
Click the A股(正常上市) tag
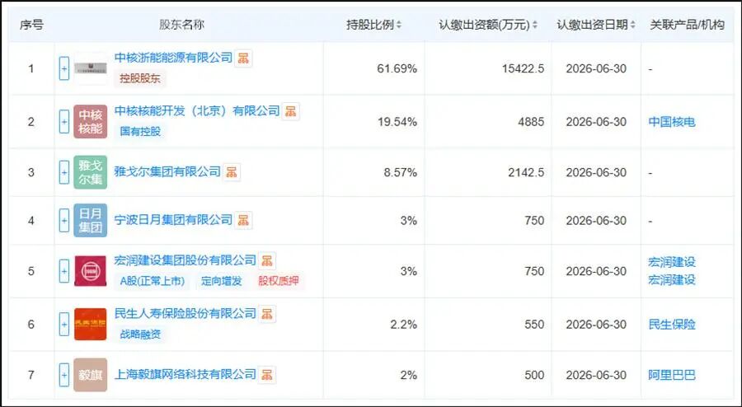(x=152, y=281)
